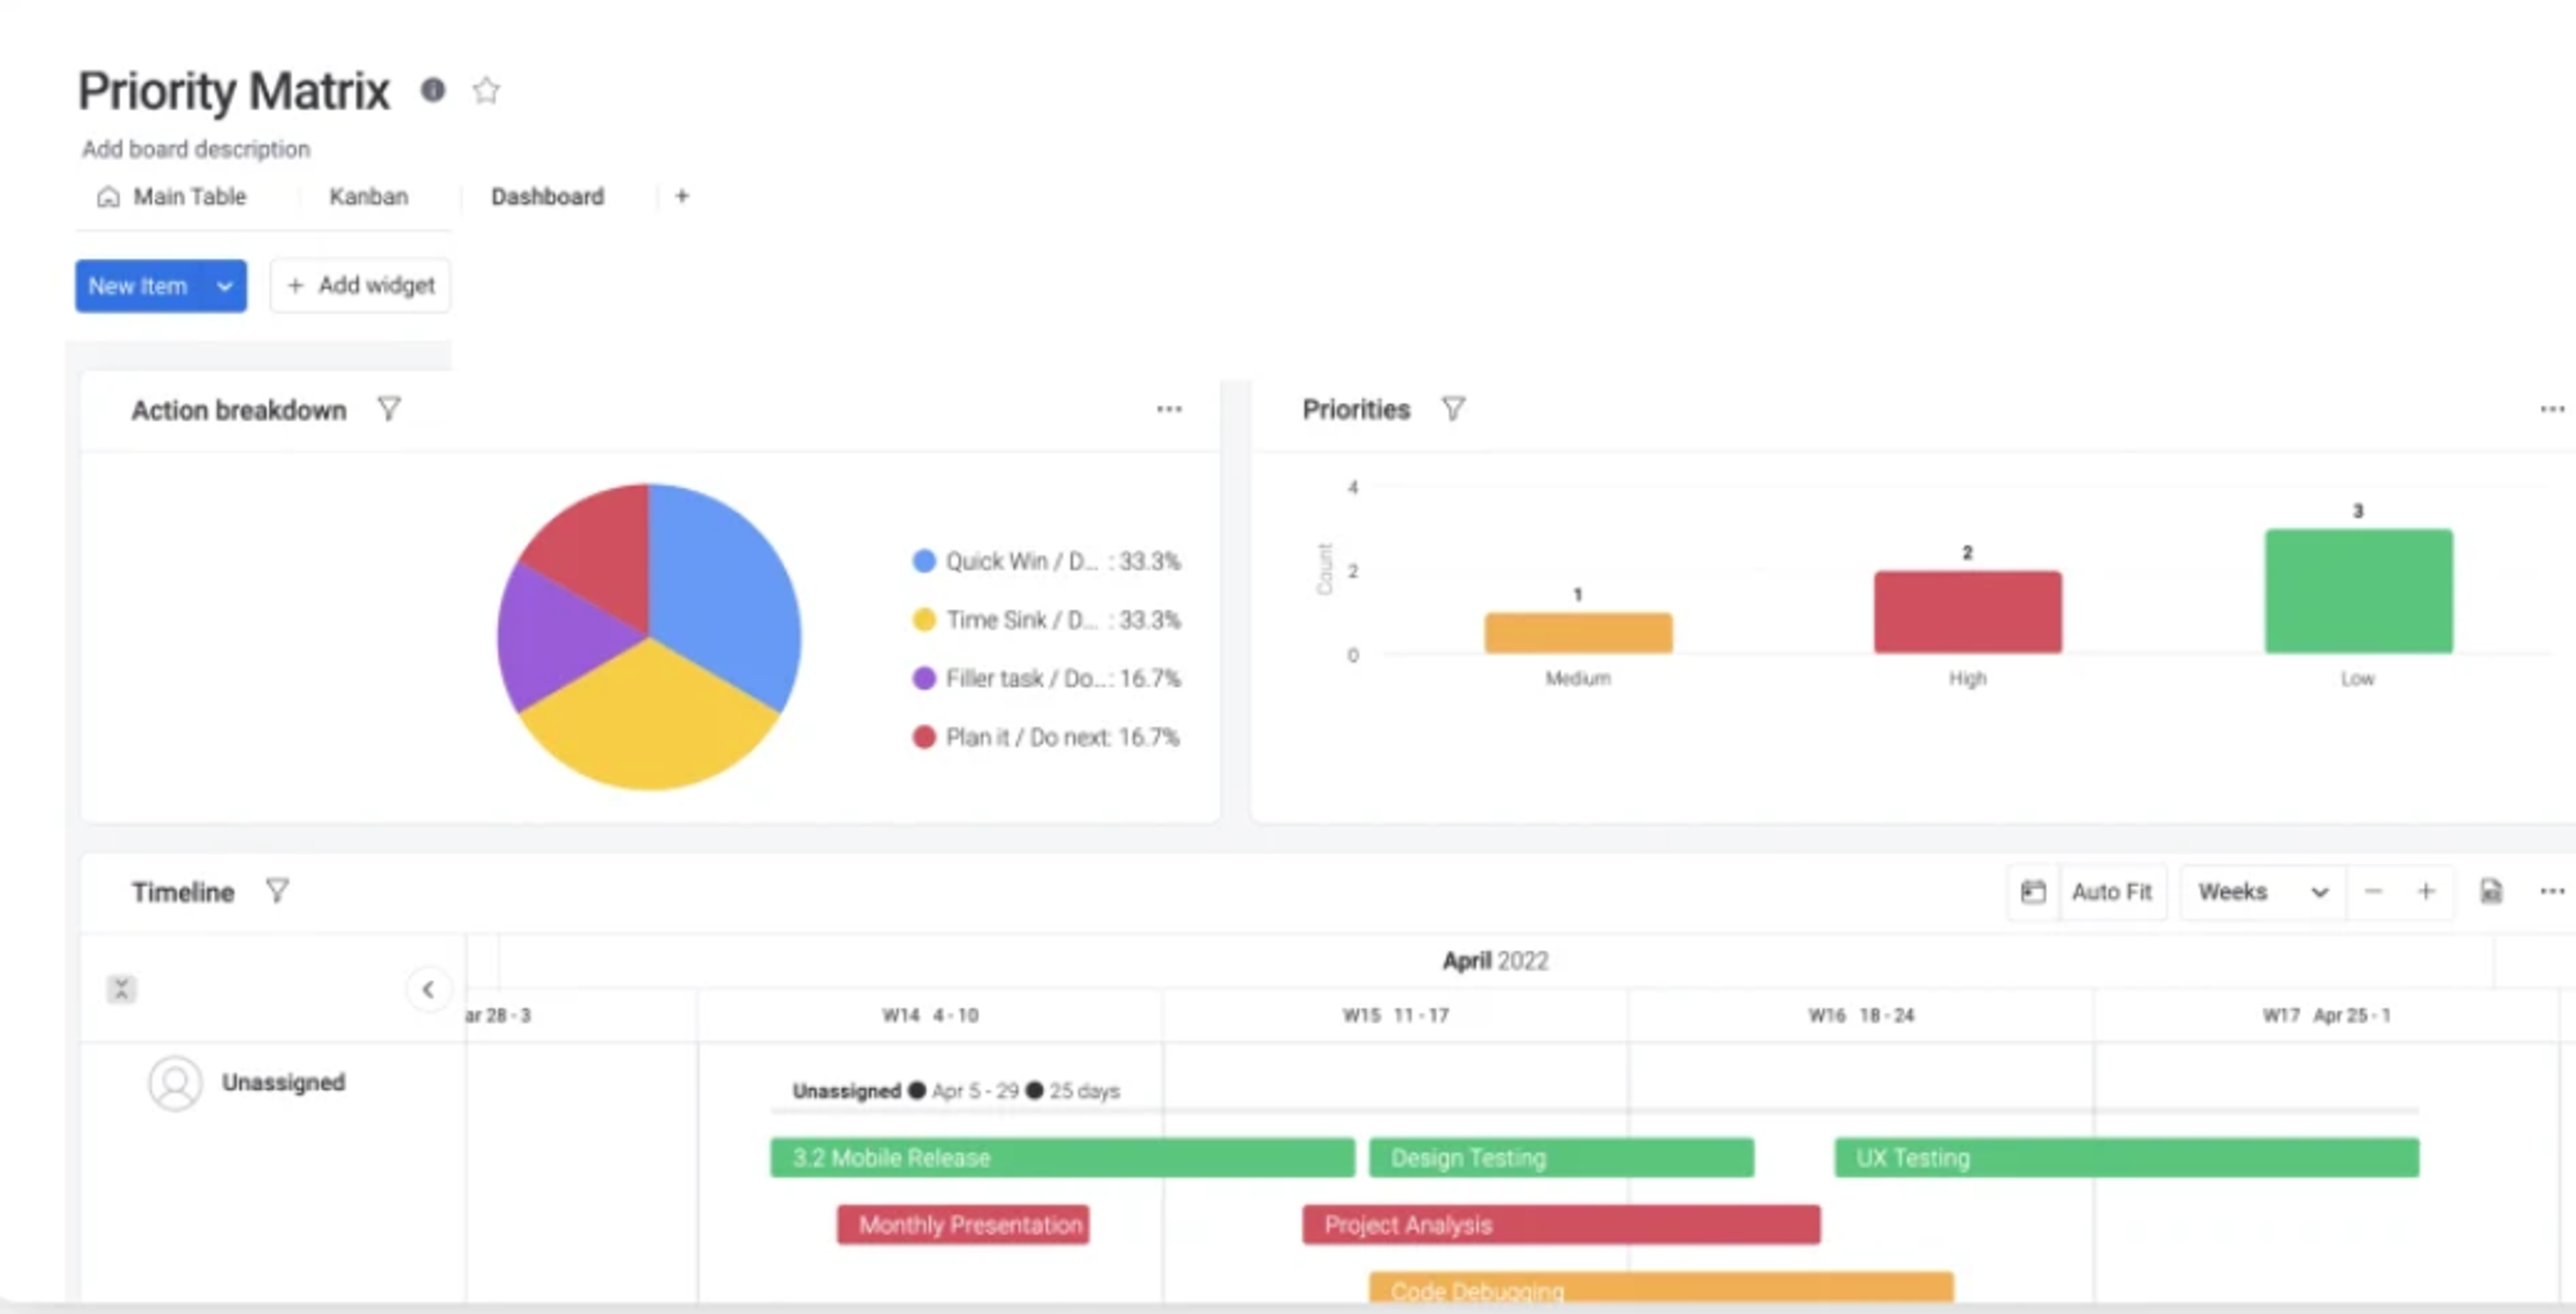Image resolution: width=2576 pixels, height=1314 pixels.
Task: Open the Weeks timescale dropdown
Action: click(x=2263, y=892)
